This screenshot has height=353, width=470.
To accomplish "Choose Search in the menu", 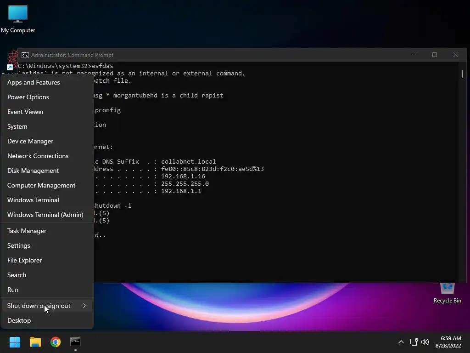I will coord(47,275).
